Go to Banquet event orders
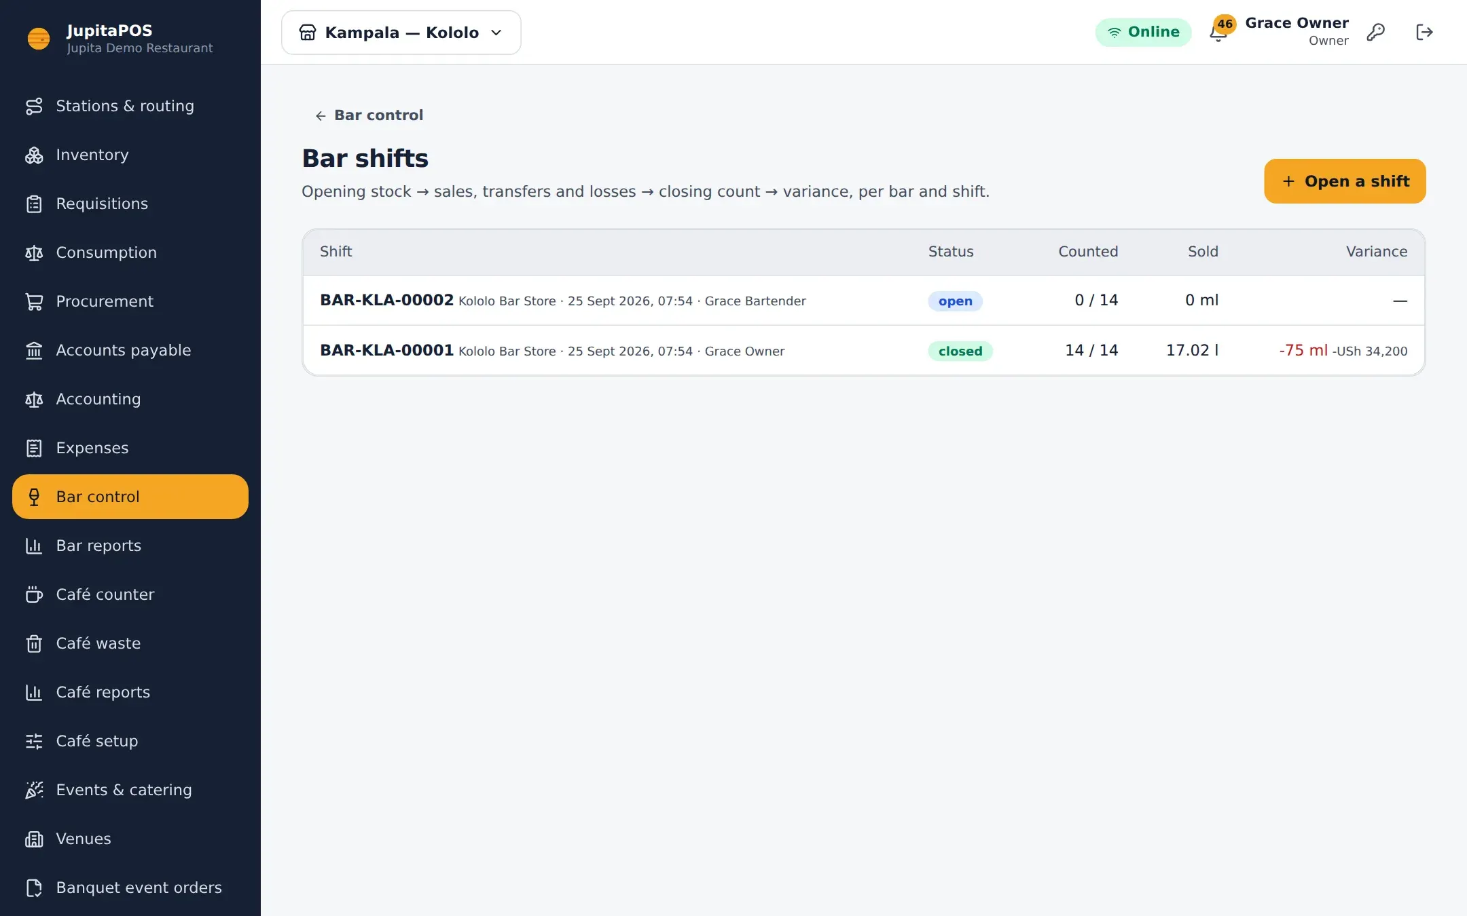Image resolution: width=1467 pixels, height=916 pixels. [x=130, y=888]
